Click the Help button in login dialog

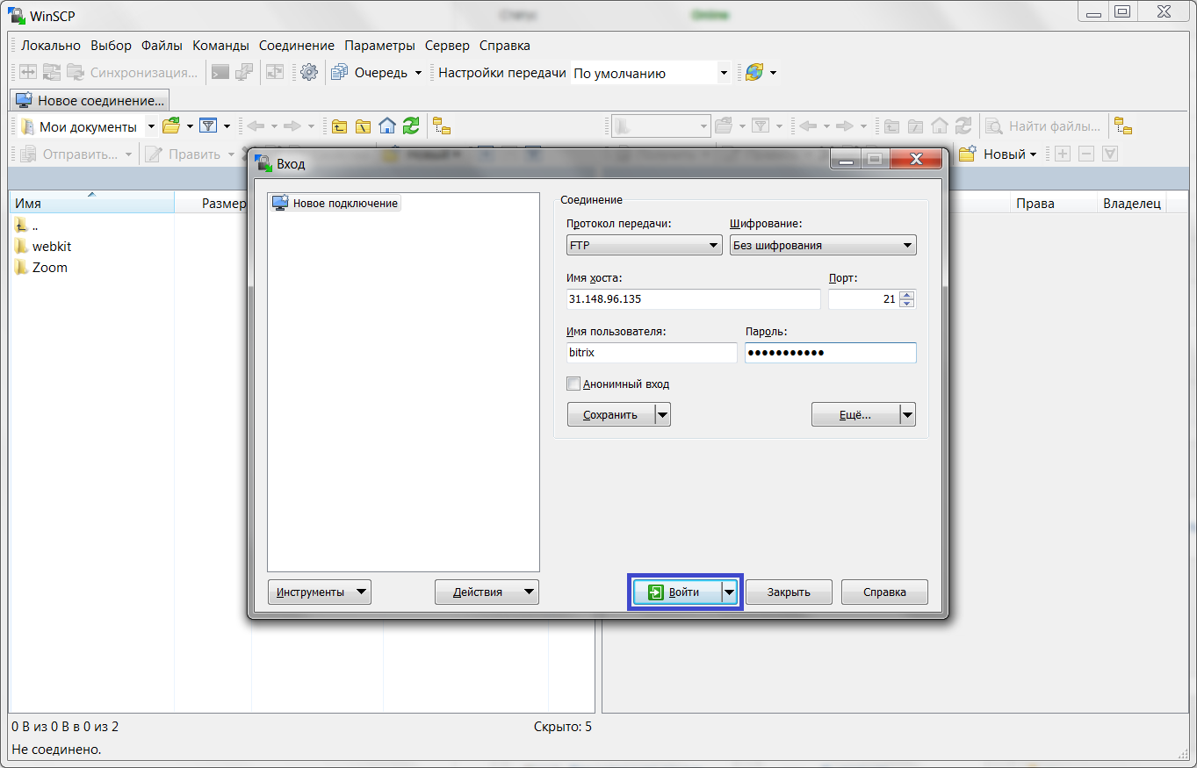point(884,592)
